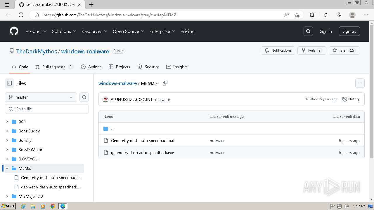Click the browser refresh icon

21,15
